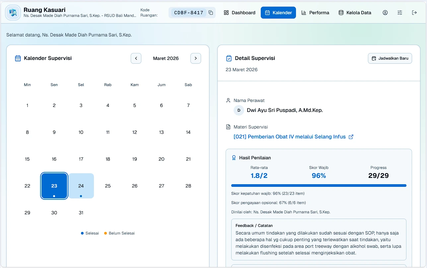The height and width of the screenshot is (268, 427).
Task: Go to next month in the calendar
Action: click(196, 58)
